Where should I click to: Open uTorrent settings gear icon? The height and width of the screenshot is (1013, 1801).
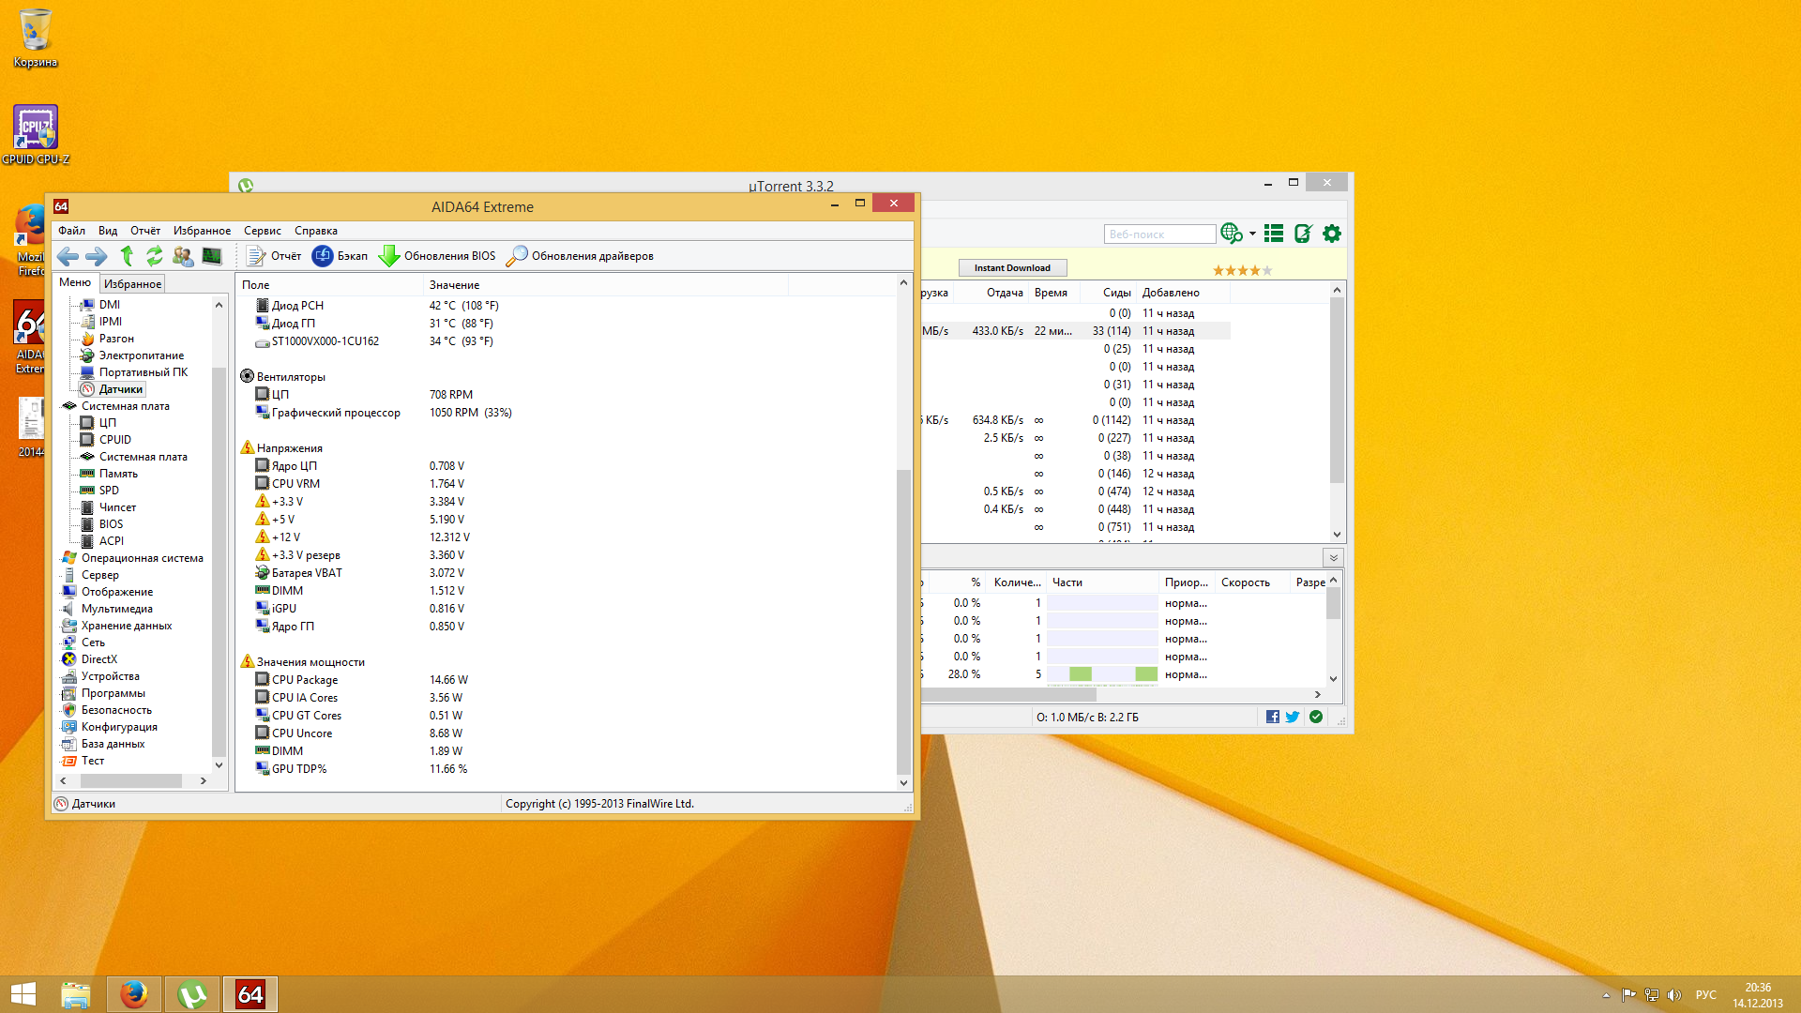click(1332, 234)
